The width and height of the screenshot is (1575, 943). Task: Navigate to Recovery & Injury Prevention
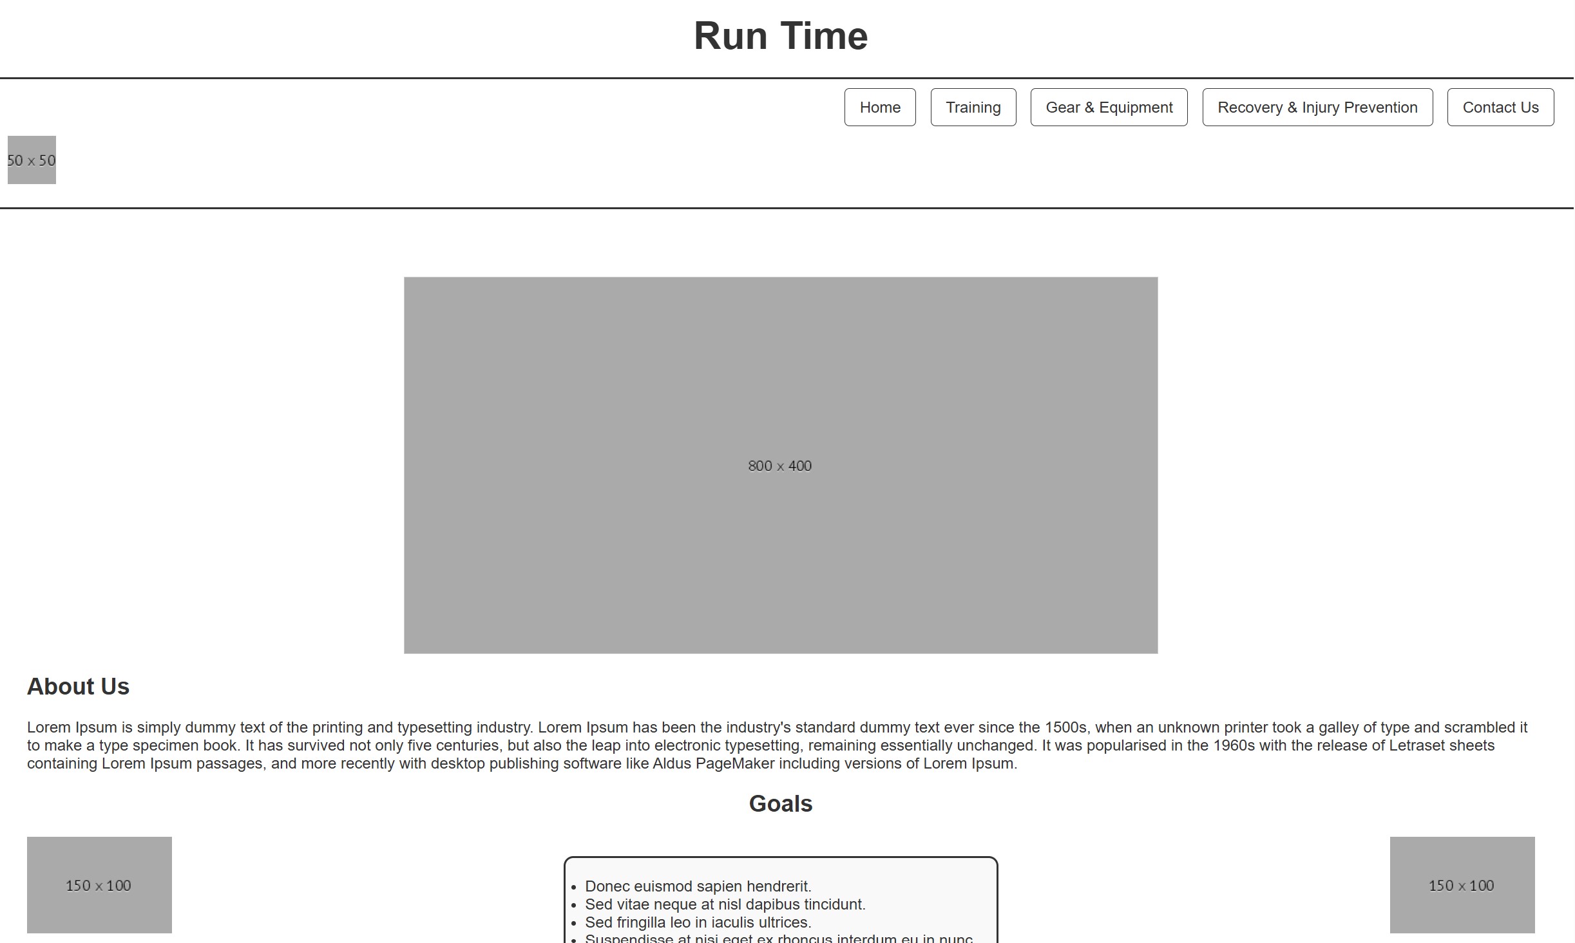pyautogui.click(x=1317, y=107)
